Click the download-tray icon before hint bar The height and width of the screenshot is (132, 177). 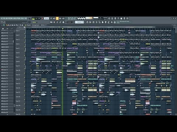click(x=115, y=22)
